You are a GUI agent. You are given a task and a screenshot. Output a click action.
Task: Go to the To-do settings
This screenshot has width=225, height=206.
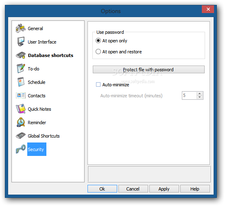coord(33,69)
